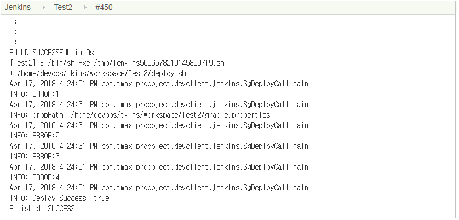Screen dimensions: 459x220
Task: Click the gradle.properties propPath line
Action: [x=140, y=115]
